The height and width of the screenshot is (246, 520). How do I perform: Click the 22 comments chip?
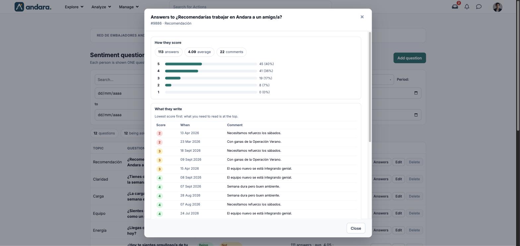[x=231, y=52]
